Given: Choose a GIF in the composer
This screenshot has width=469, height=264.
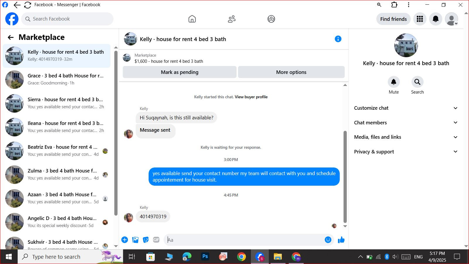Looking at the screenshot, I should (x=156, y=240).
